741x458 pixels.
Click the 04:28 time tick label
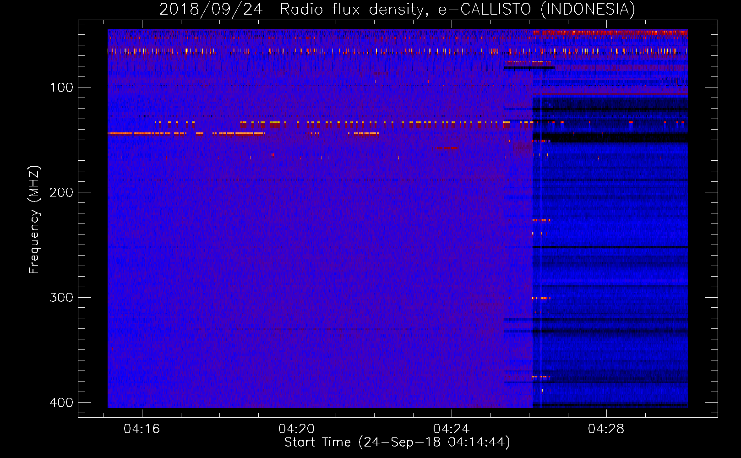[606, 429]
